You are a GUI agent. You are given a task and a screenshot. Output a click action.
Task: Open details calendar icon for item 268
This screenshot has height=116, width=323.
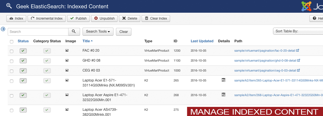point(224,94)
